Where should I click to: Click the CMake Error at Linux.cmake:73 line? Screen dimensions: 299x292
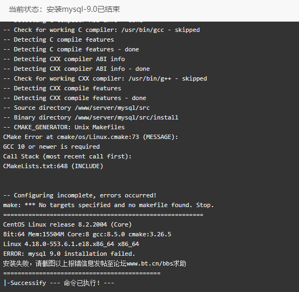[x=90, y=137]
